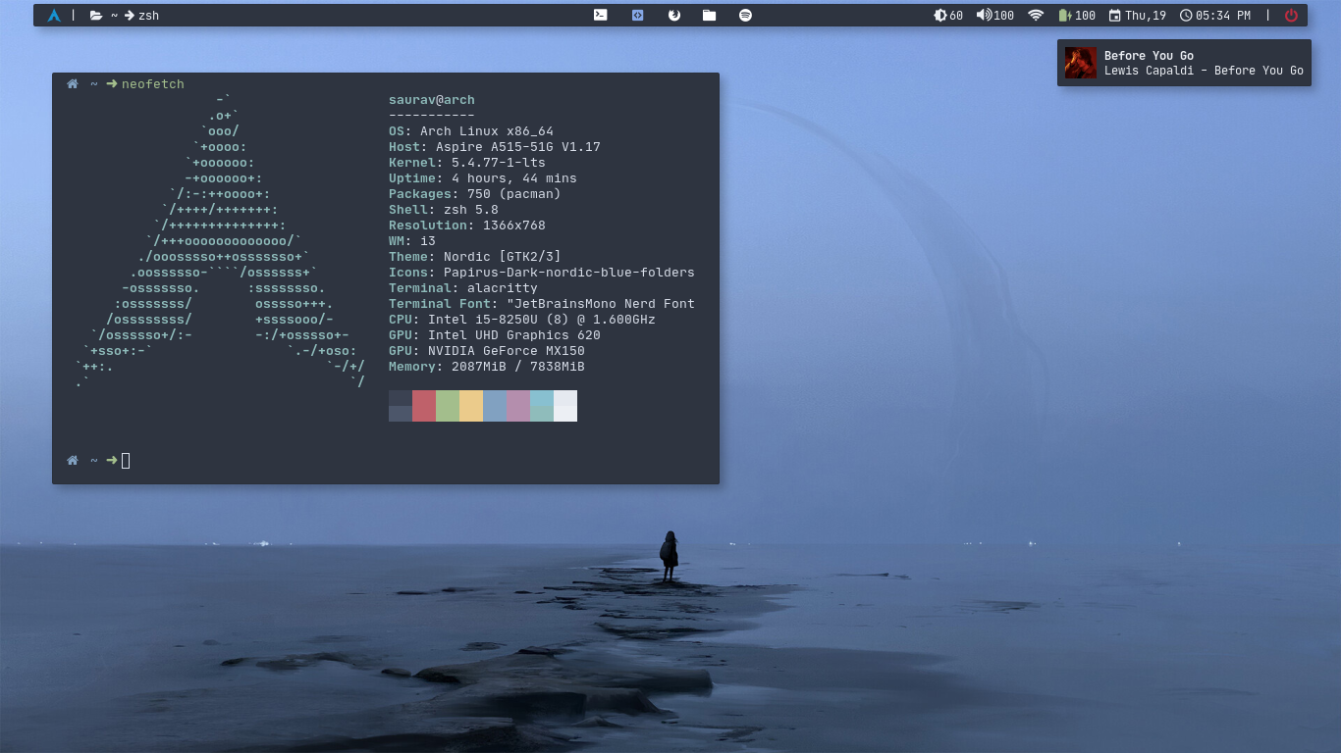This screenshot has width=1341, height=753.
Task: Click the Terminal Font: JetBrainsMono line
Action: (x=542, y=304)
